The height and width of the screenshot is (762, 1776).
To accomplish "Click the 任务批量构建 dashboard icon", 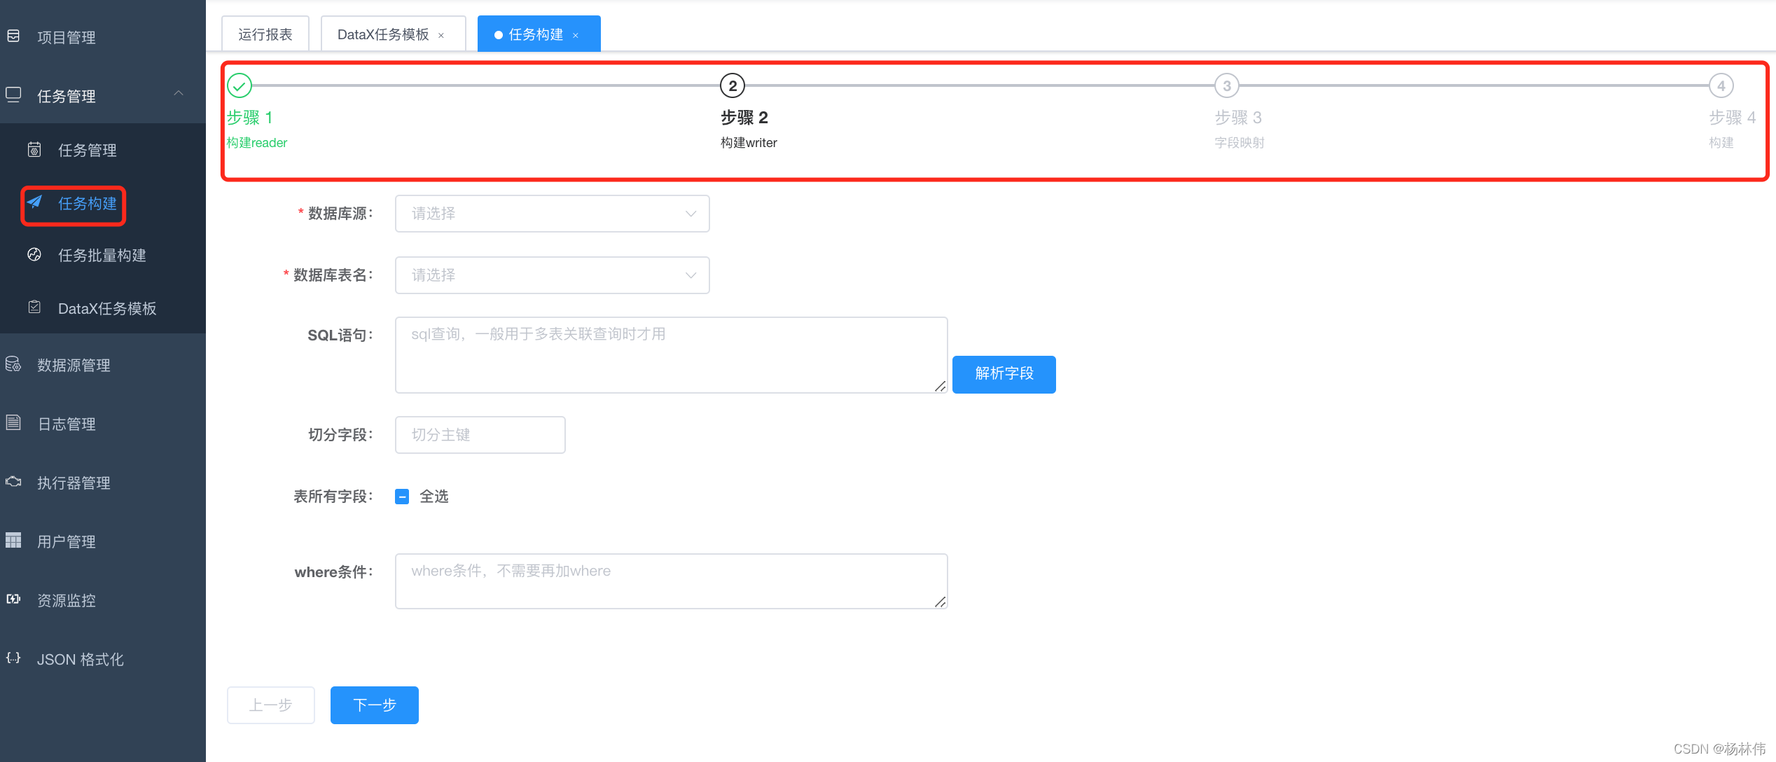I will click(x=34, y=254).
